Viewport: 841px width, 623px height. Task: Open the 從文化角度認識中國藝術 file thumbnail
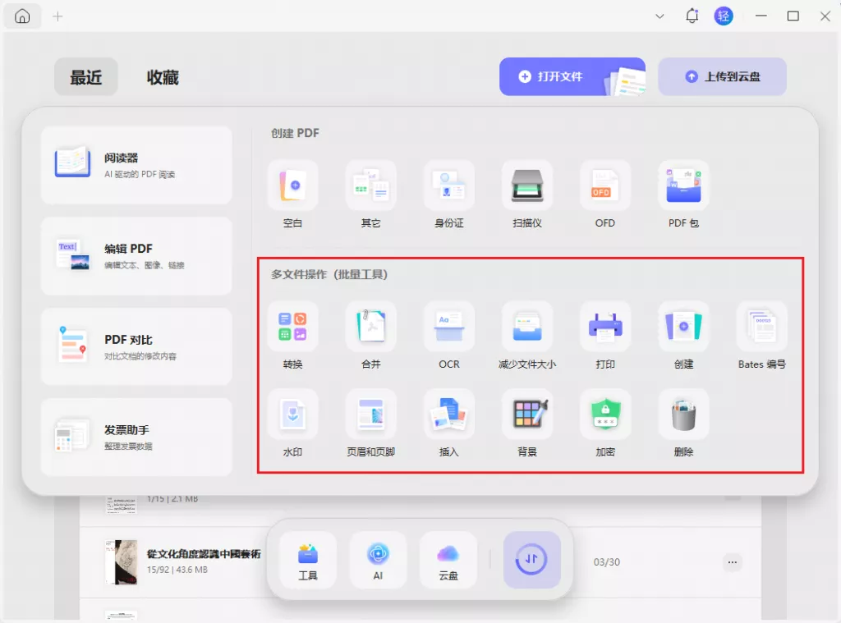pos(122,562)
